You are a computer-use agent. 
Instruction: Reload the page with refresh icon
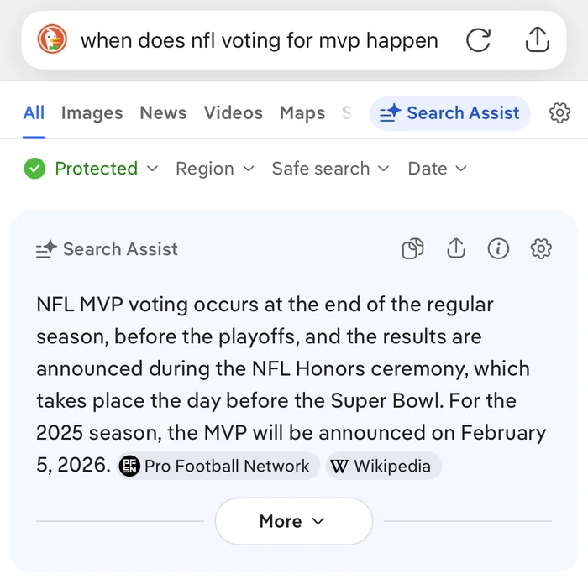[478, 40]
